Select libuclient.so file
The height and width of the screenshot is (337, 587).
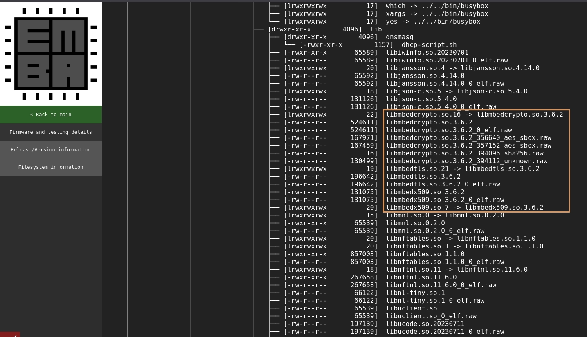click(412, 308)
